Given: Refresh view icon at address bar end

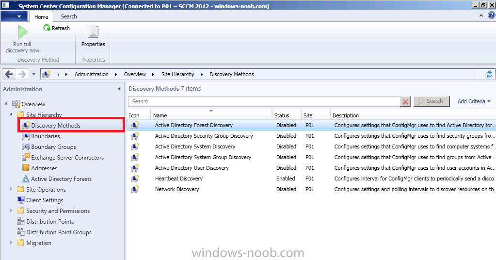Looking at the screenshot, I should 489,74.
